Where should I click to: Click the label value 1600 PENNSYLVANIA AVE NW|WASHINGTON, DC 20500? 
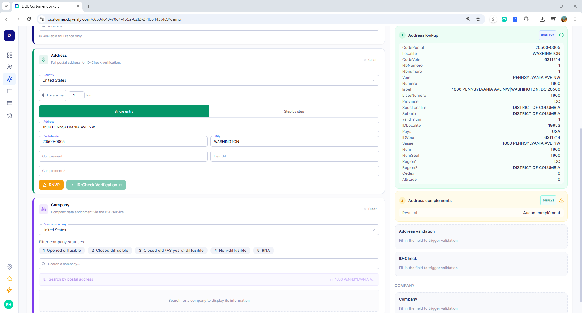506,89
